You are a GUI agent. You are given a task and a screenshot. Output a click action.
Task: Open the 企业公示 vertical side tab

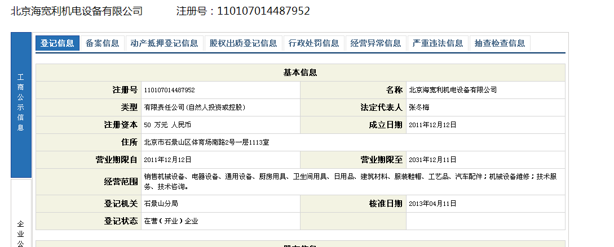[x=21, y=231]
